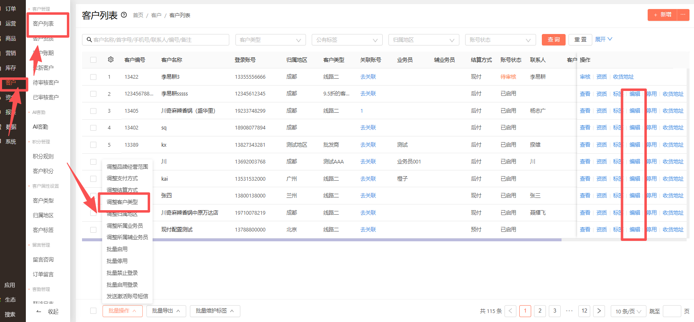Viewport: 694px width, 322px height.
Task: Go to the next page arrow
Action: 599,311
